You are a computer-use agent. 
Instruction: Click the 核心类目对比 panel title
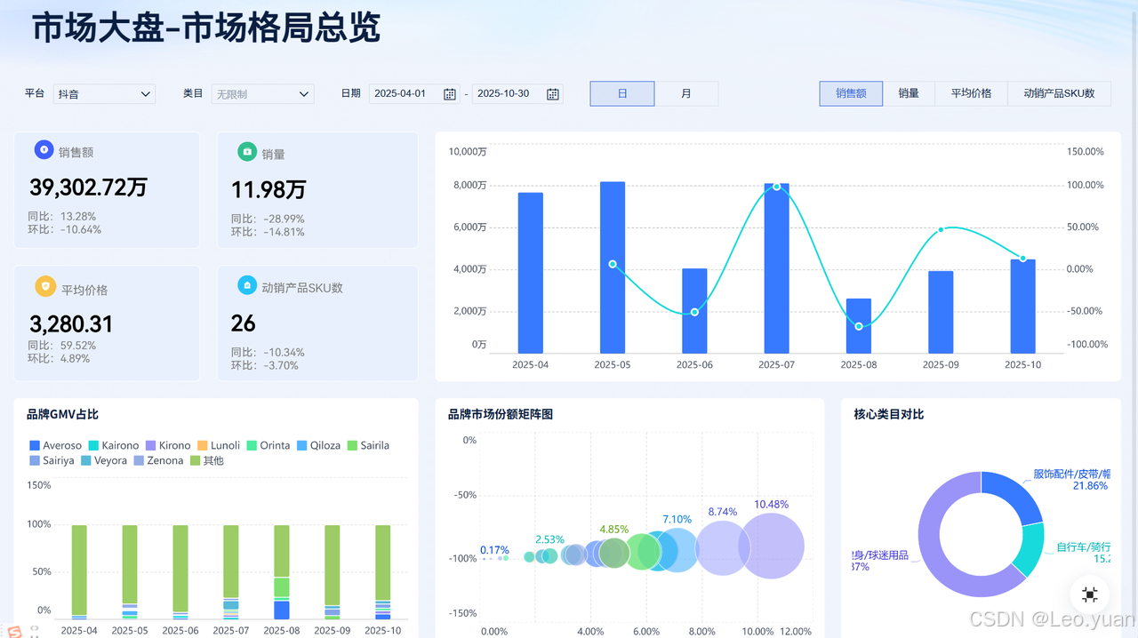[889, 414]
